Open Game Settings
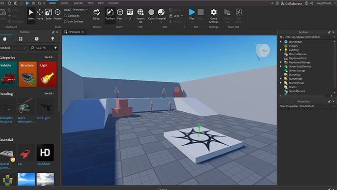 (x=214, y=16)
